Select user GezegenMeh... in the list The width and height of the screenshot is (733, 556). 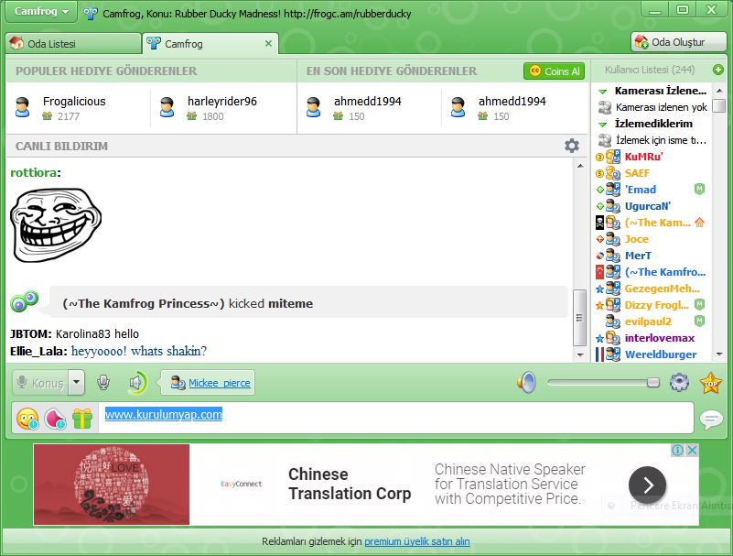pyautogui.click(x=662, y=289)
